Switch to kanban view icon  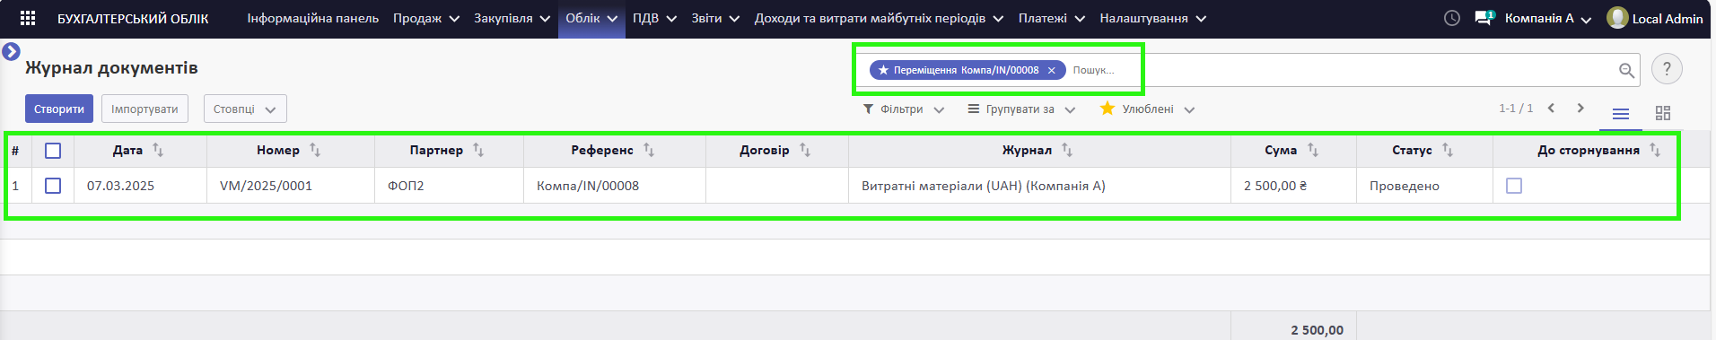click(1663, 113)
